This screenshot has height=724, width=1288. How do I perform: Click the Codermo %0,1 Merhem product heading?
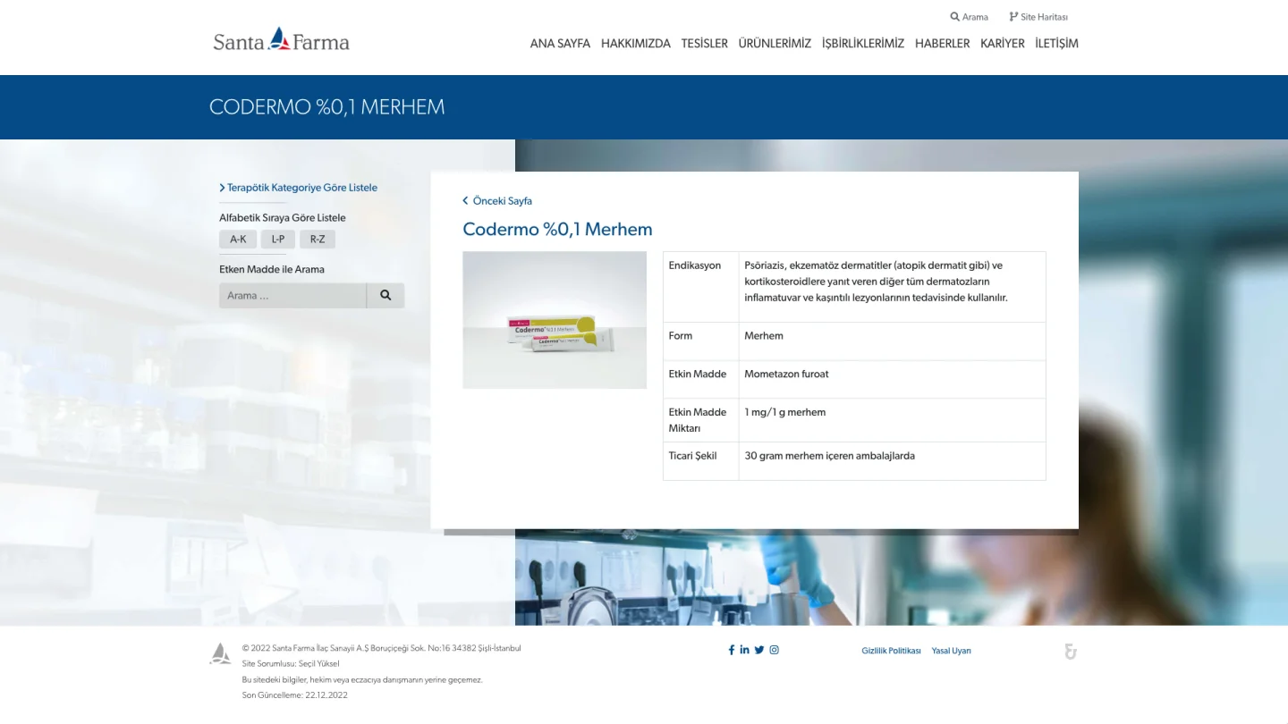click(x=557, y=230)
